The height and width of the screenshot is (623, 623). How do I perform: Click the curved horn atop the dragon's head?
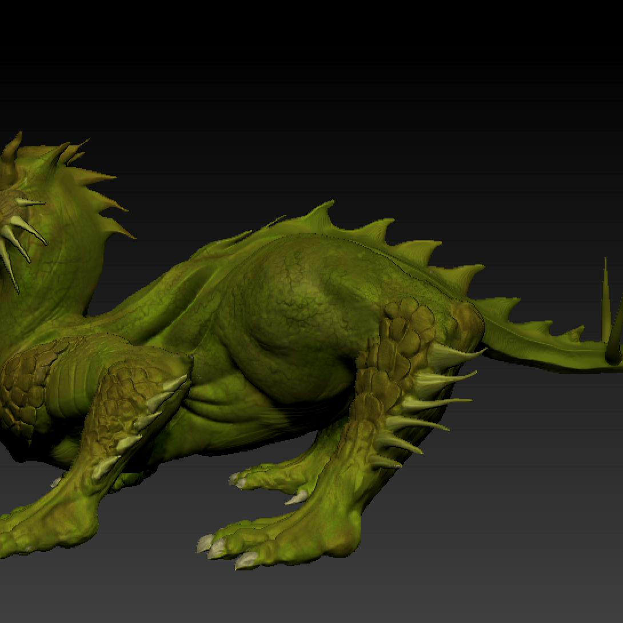coord(11,150)
